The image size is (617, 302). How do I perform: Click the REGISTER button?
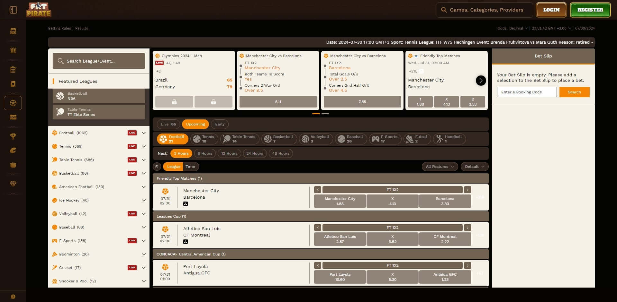(x=590, y=10)
